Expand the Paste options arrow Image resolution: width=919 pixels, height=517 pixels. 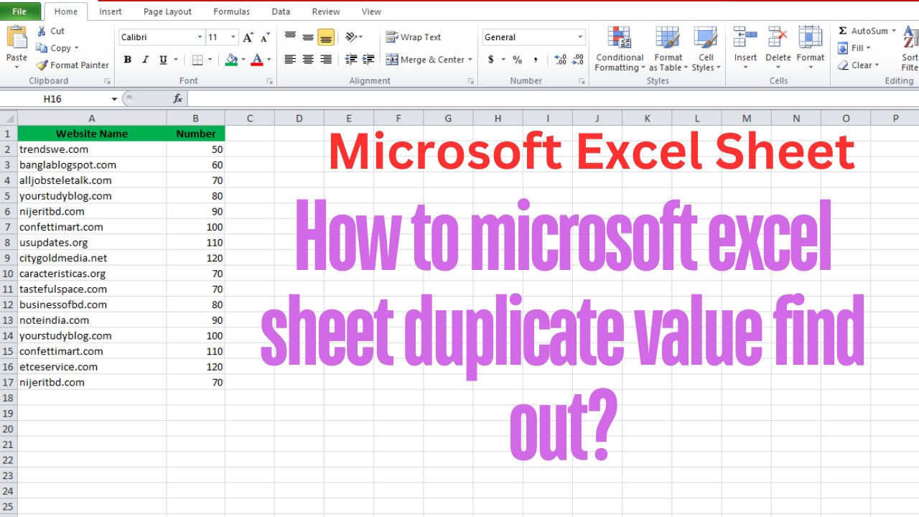[17, 67]
